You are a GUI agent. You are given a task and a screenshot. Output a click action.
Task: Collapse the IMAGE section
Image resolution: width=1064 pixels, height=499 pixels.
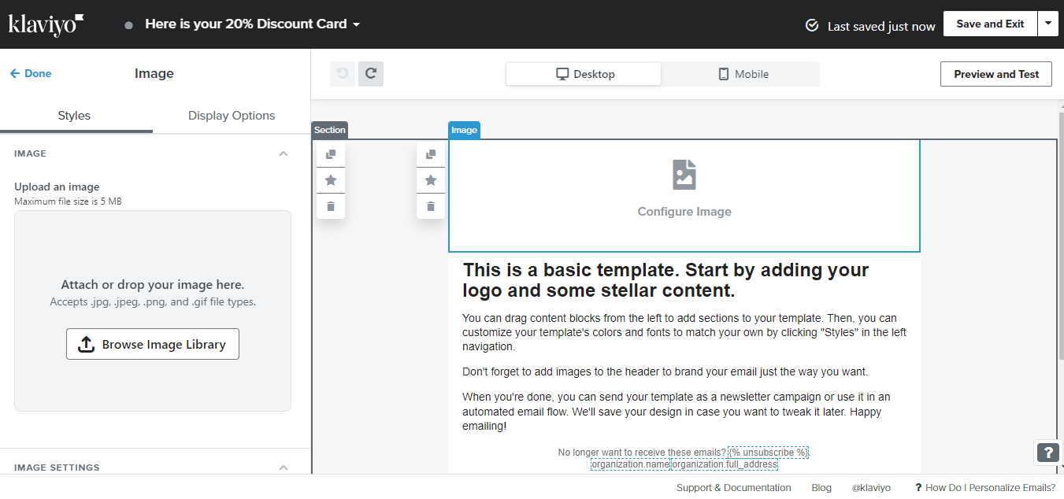284,153
